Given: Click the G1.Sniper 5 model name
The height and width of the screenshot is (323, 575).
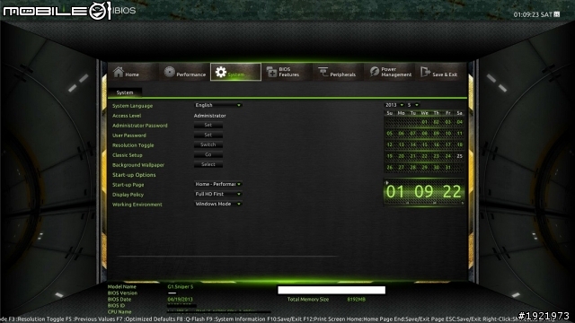Looking at the screenshot, I should click(x=181, y=287).
